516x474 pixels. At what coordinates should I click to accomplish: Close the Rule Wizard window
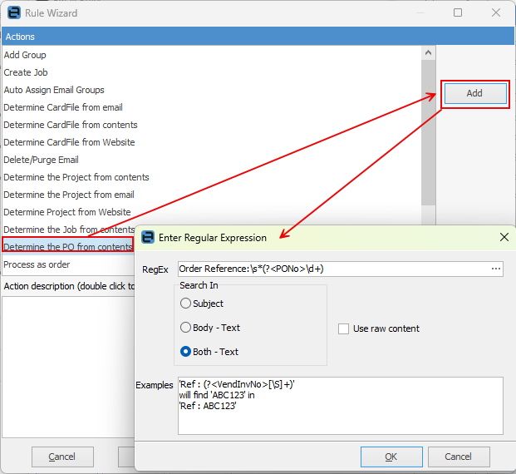tap(495, 12)
